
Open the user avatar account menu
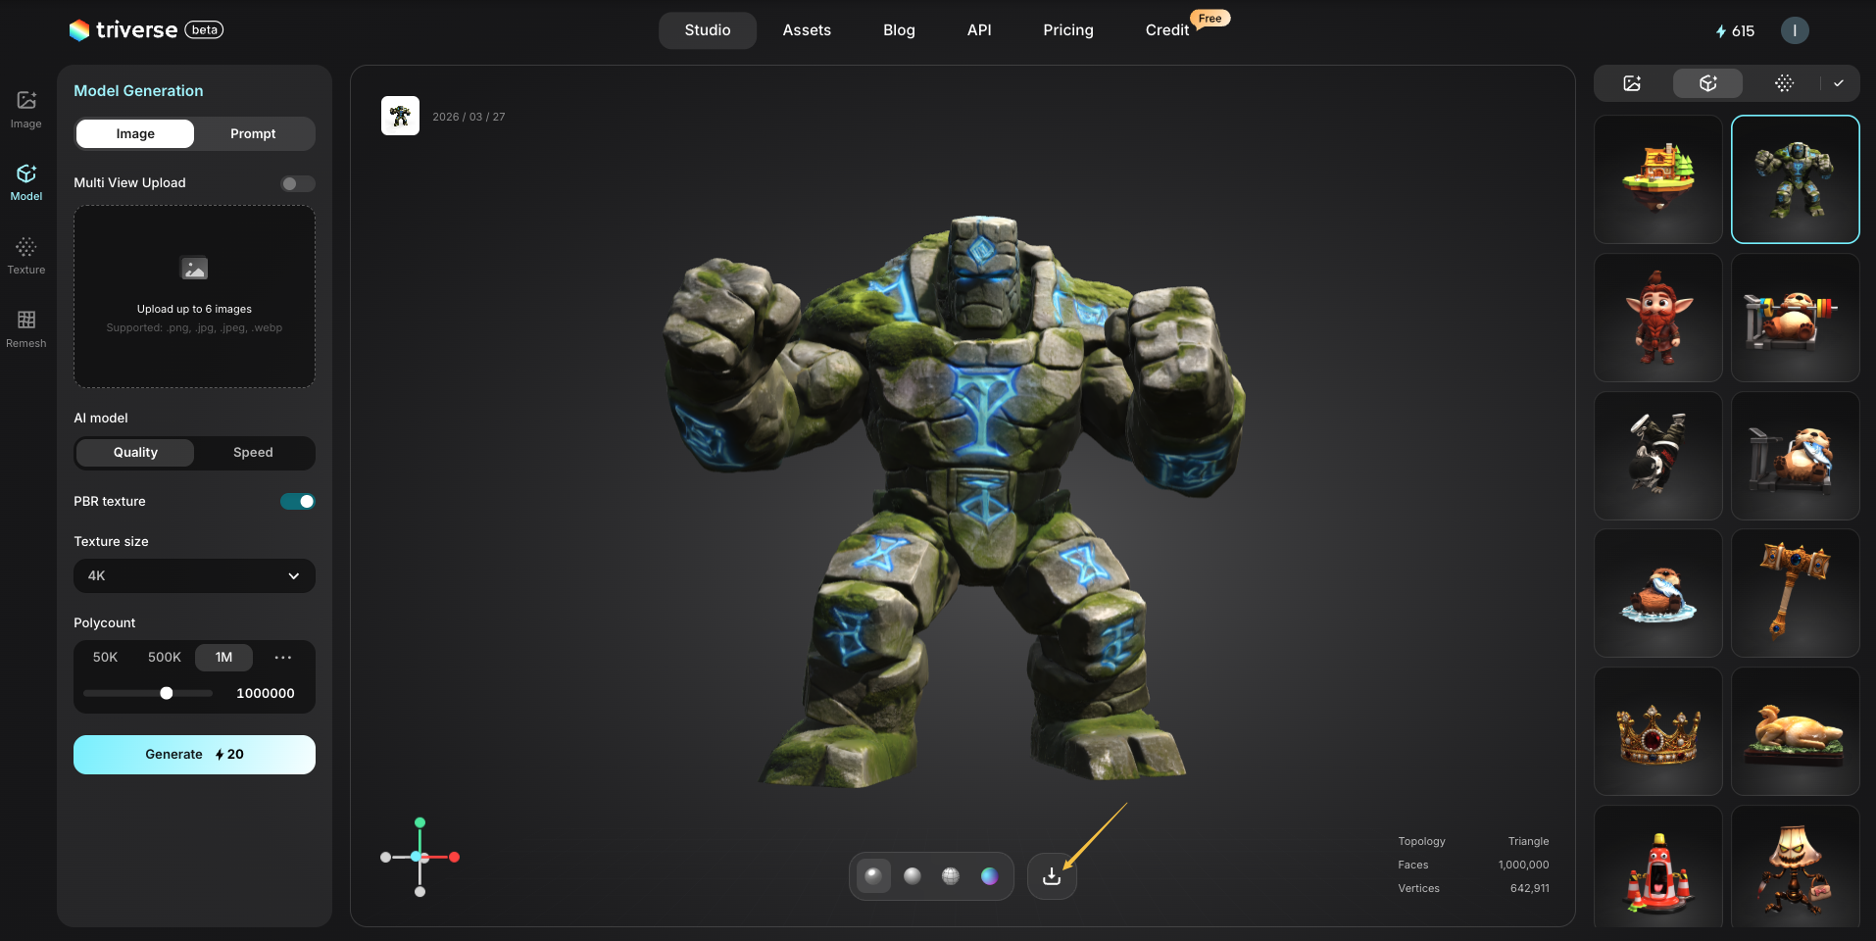coord(1795,30)
